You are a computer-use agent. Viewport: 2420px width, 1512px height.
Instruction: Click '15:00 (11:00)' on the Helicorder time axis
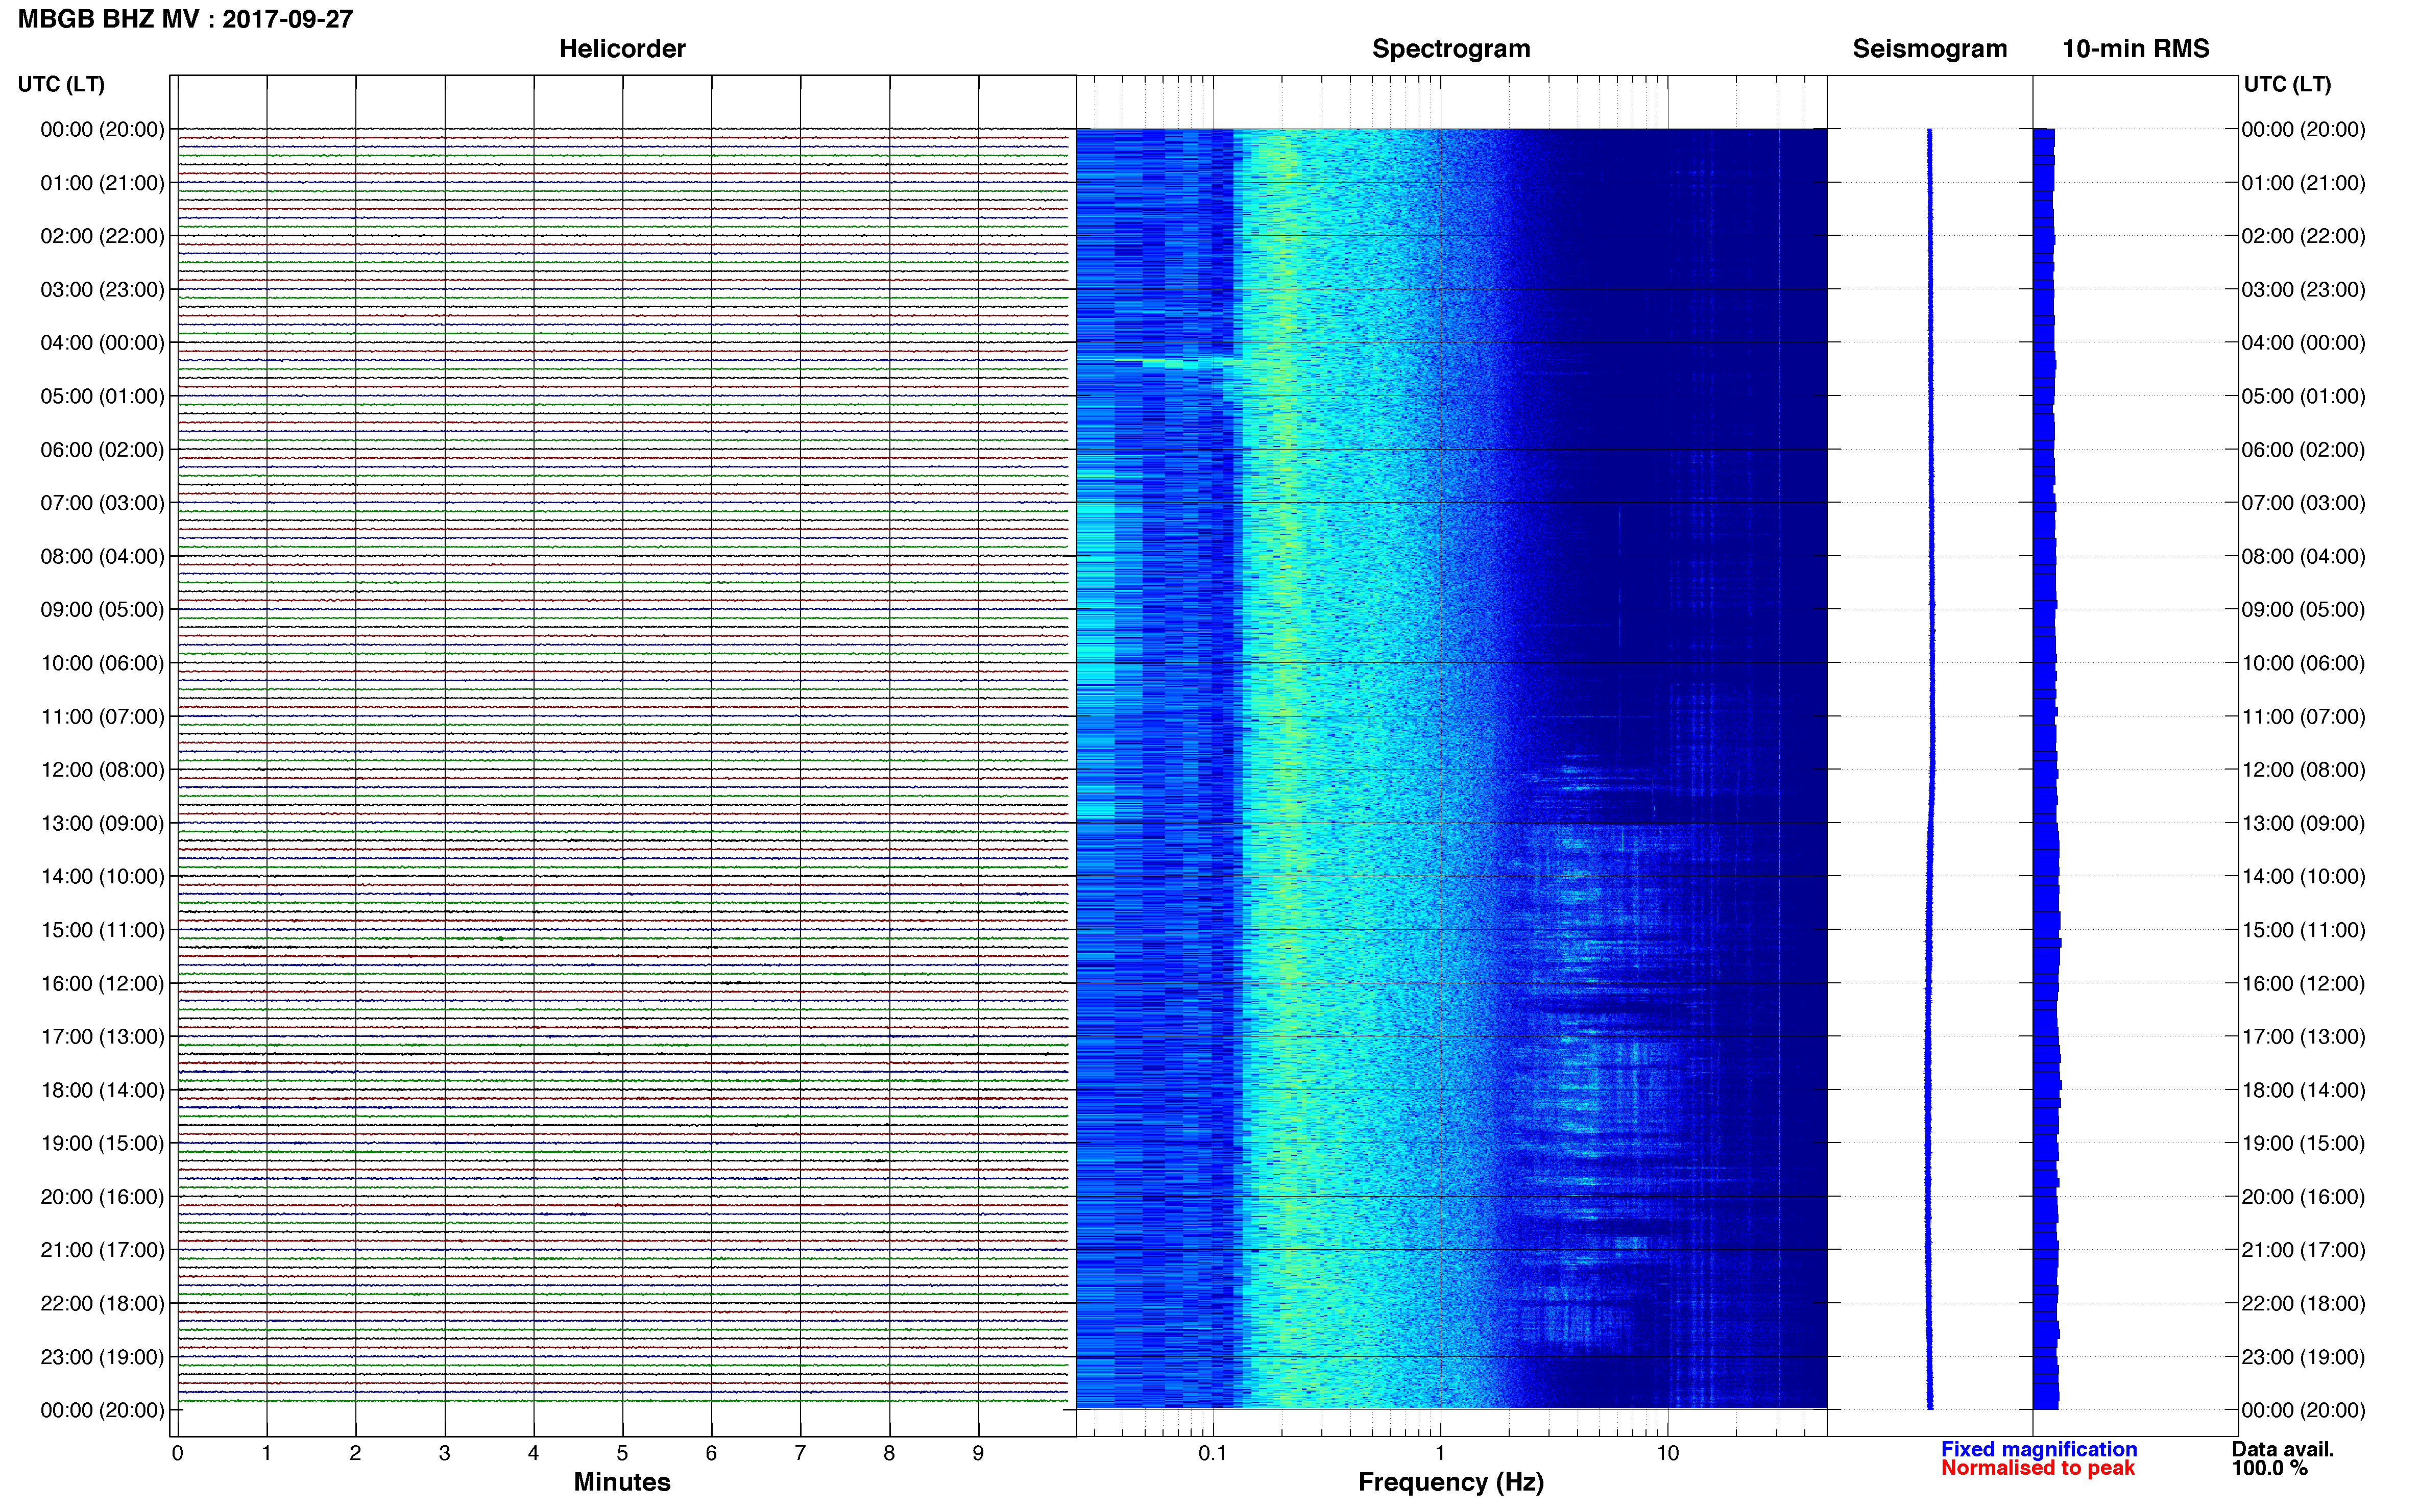(102, 930)
